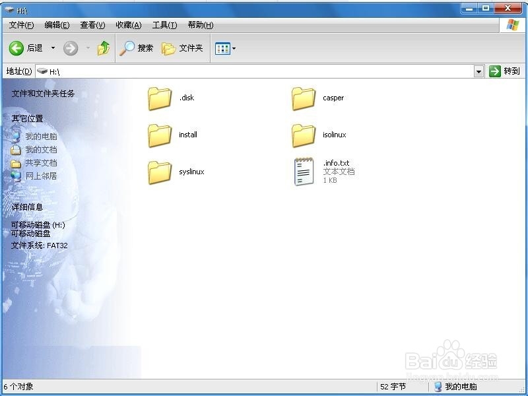Click the drive icon in address bar
Image resolution: width=528 pixels, height=396 pixels.
pyautogui.click(x=42, y=71)
